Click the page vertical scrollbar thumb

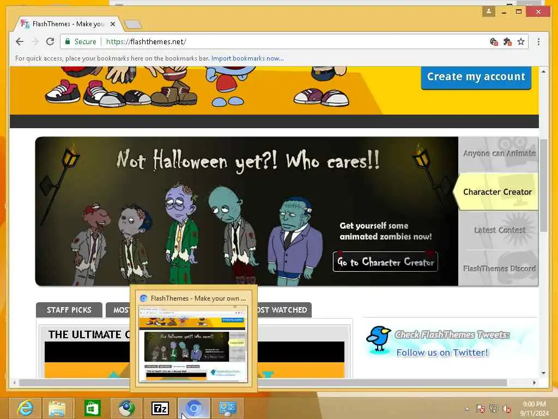(x=543, y=185)
